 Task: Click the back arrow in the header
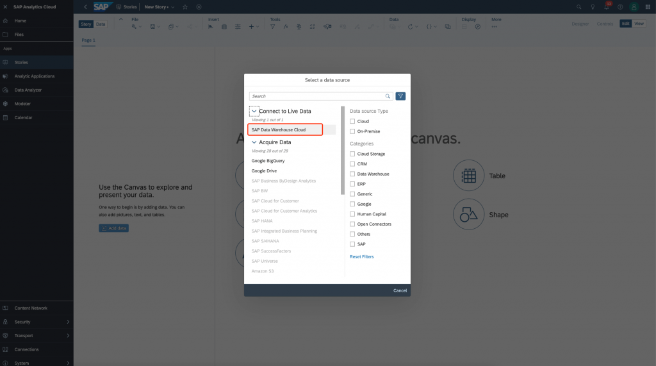[x=85, y=6]
